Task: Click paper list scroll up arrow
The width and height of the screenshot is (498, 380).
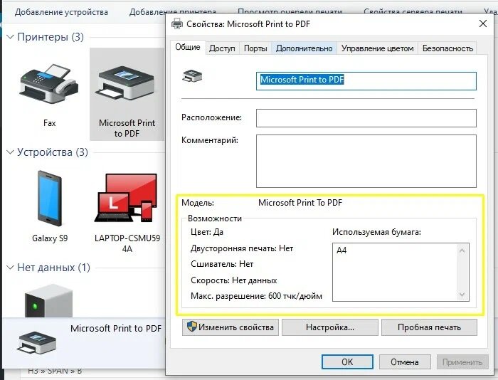Action: pos(462,250)
